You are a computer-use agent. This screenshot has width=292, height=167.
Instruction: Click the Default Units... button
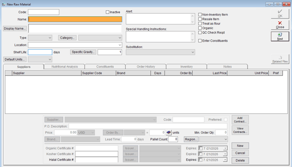15,59
